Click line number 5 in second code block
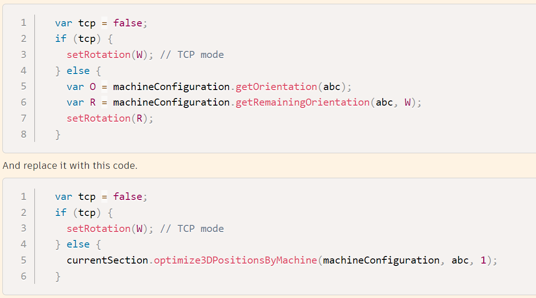The height and width of the screenshot is (298, 536). click(23, 260)
